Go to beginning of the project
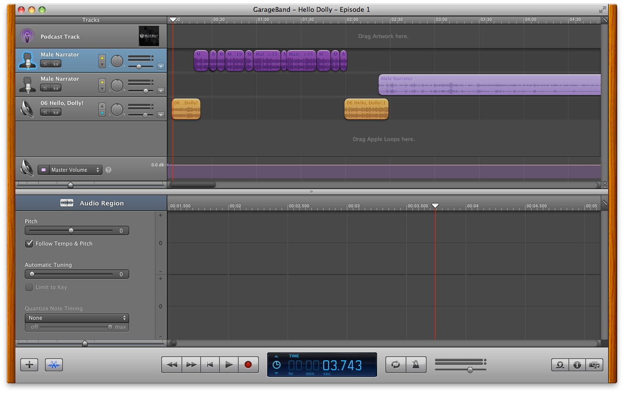This screenshot has width=624, height=393. point(210,364)
